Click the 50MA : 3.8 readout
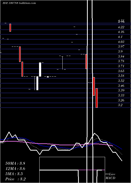This screenshot has height=183, width=131. (x=15, y=163)
